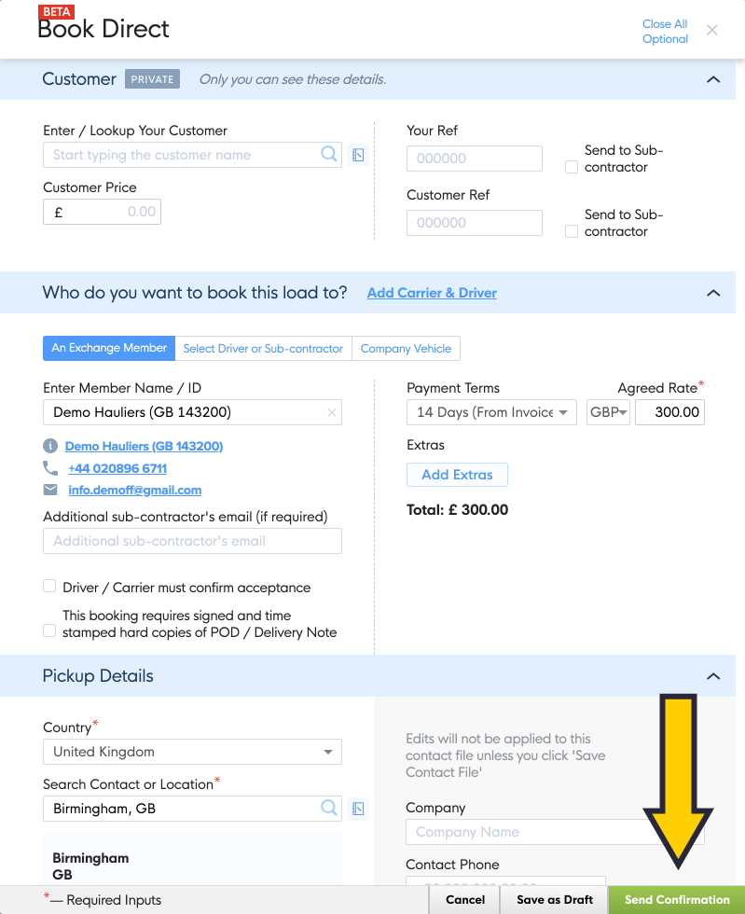Clear the Demo Hauliers member name field
This screenshot has height=914, width=745.
(331, 412)
